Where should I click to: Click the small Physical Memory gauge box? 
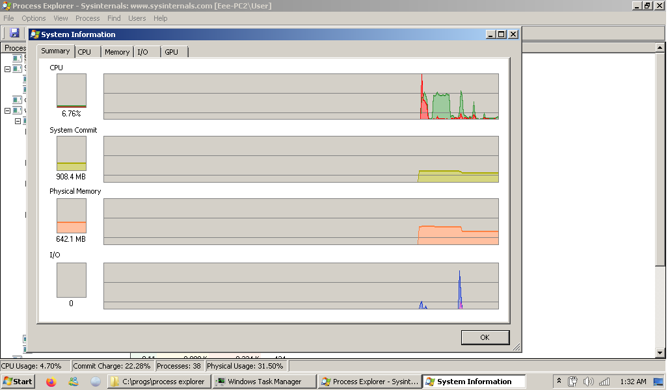tap(72, 216)
